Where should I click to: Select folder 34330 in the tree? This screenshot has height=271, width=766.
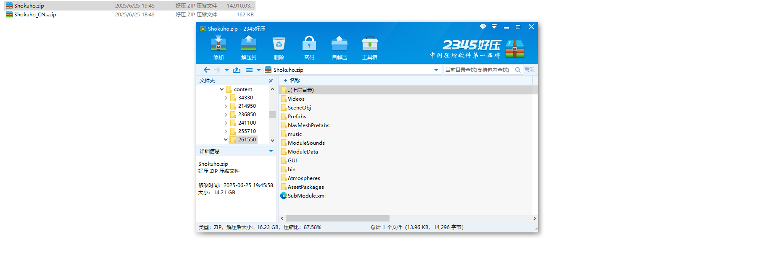[x=242, y=98]
